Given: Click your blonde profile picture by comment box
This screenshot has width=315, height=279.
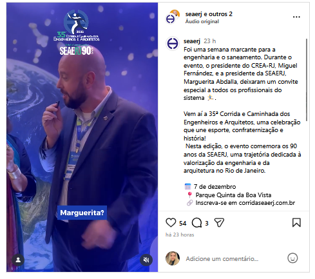Looking at the screenshot, I should 173,258.
